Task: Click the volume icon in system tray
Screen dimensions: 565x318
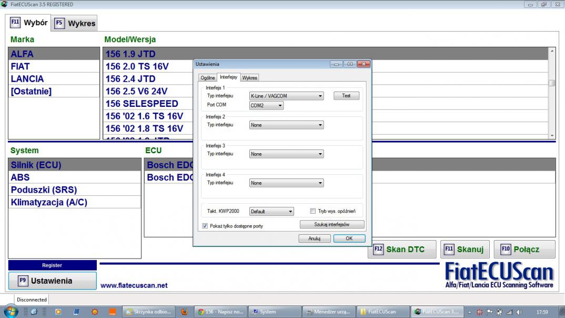Action: (519, 312)
